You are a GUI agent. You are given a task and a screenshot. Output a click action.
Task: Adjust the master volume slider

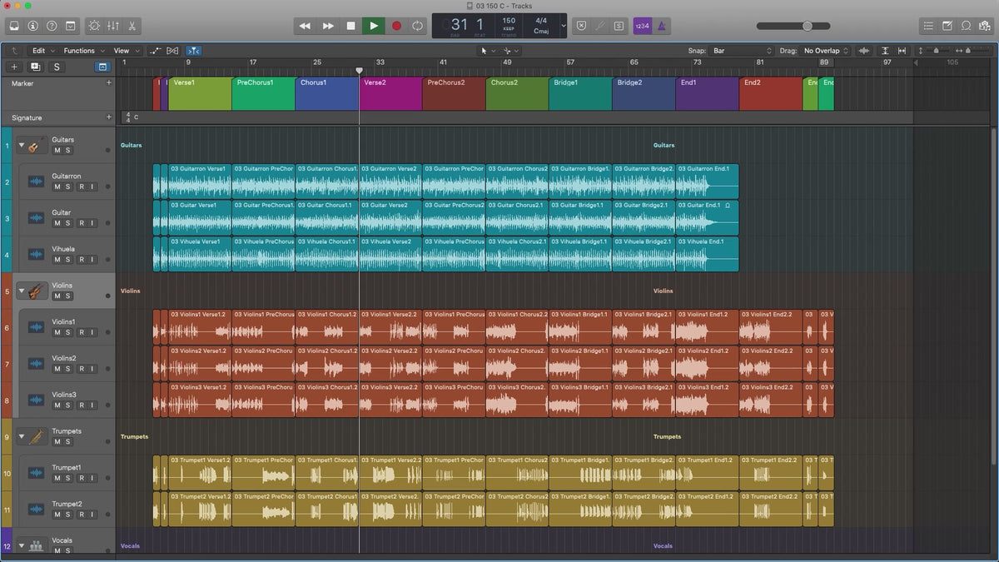[x=807, y=26]
